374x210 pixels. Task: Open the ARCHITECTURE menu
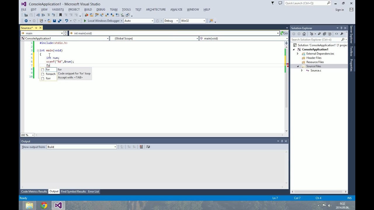[x=156, y=10]
